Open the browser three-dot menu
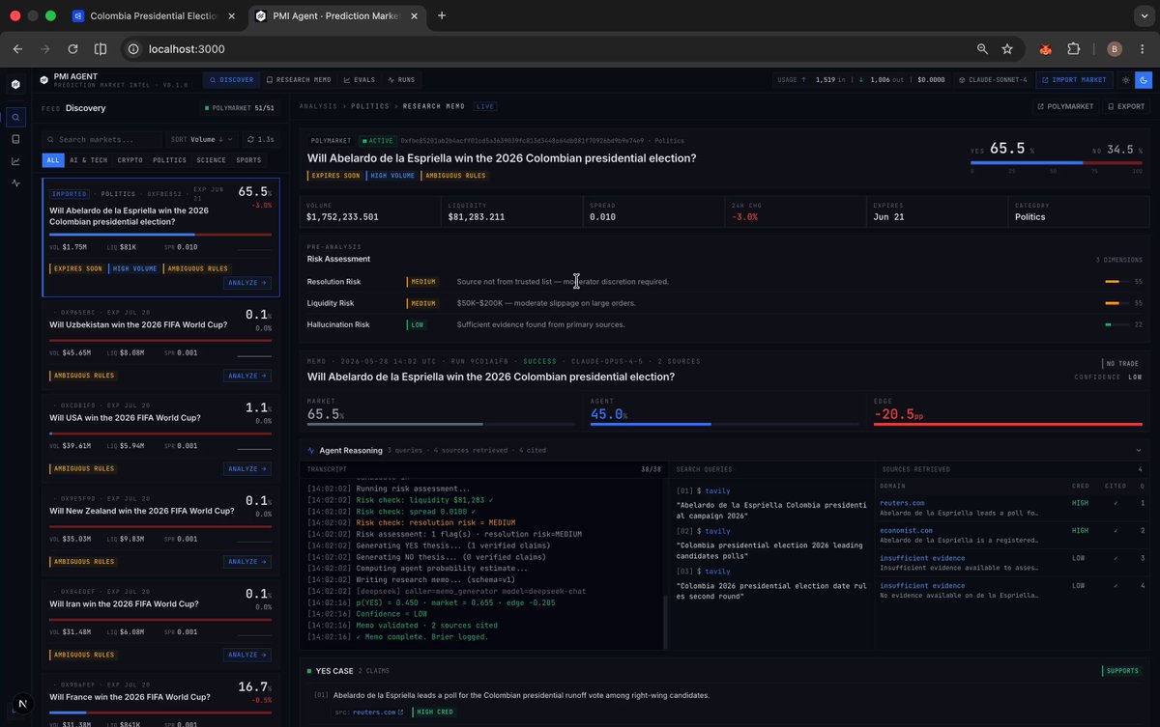This screenshot has height=727, width=1160. click(1142, 48)
